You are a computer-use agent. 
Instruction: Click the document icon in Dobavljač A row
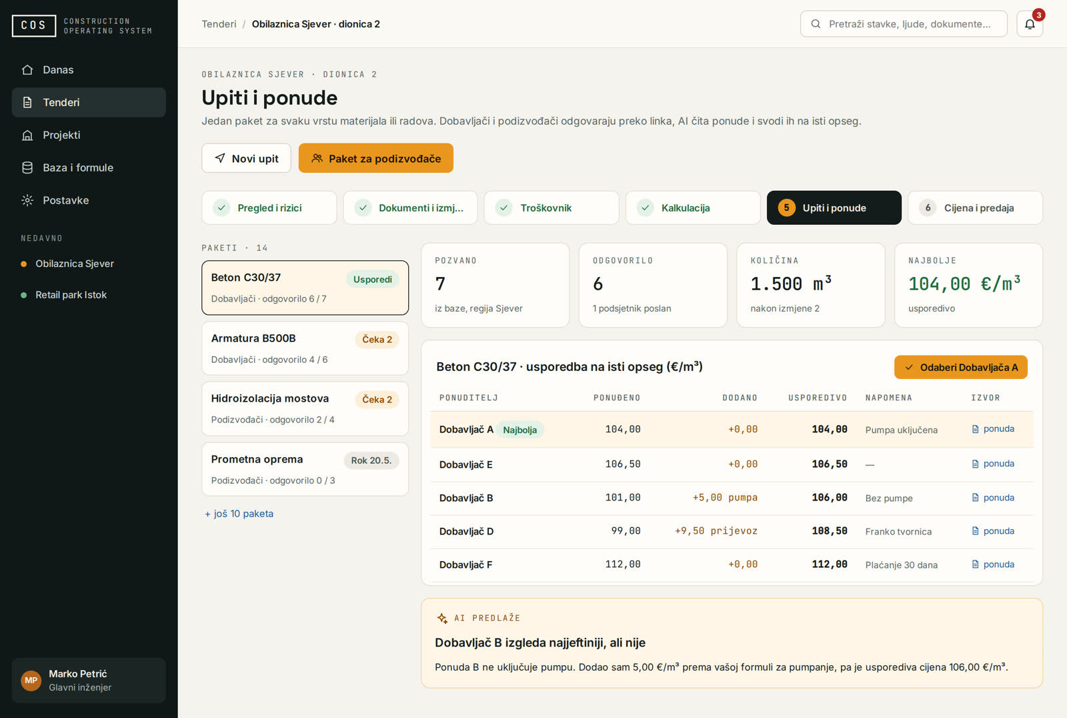coord(976,429)
